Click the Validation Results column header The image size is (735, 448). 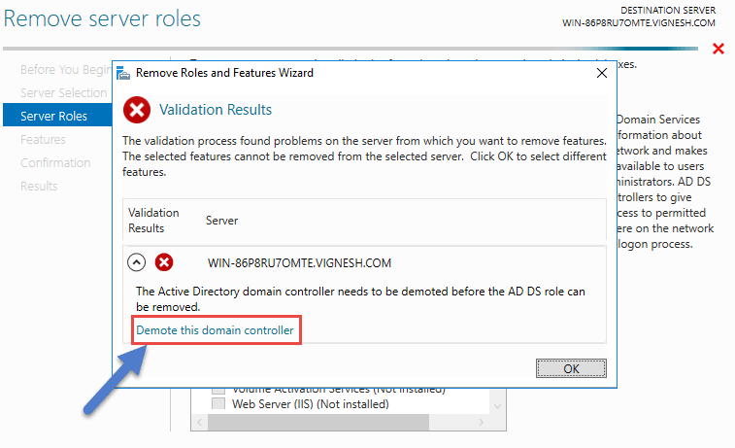(x=153, y=221)
